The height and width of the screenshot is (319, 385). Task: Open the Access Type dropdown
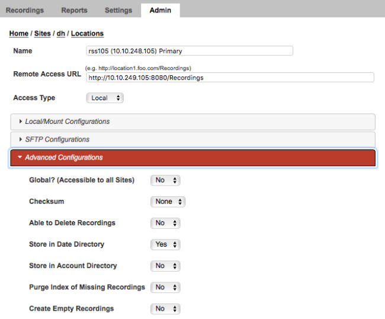105,98
